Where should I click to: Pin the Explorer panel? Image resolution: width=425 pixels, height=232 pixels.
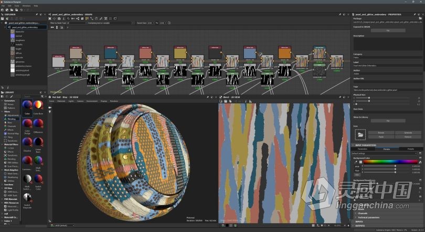click(37, 14)
